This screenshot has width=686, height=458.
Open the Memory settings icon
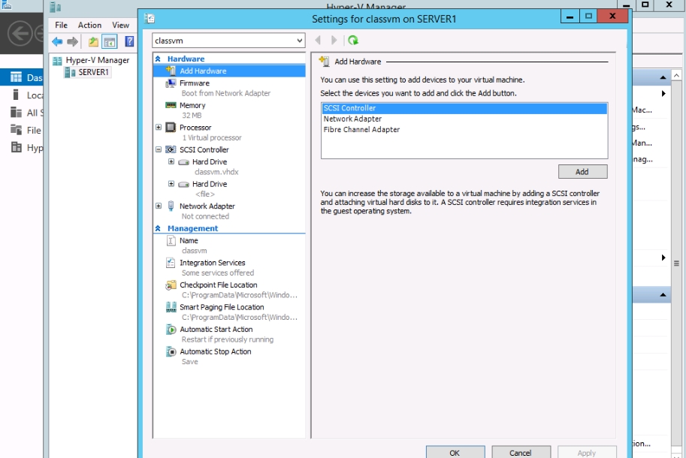[x=171, y=106]
